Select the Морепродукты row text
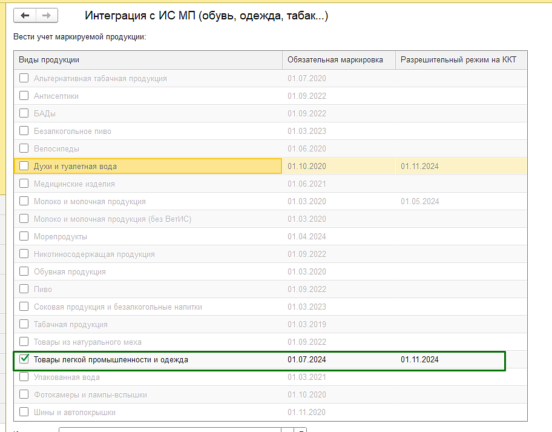552x432 pixels. click(60, 237)
